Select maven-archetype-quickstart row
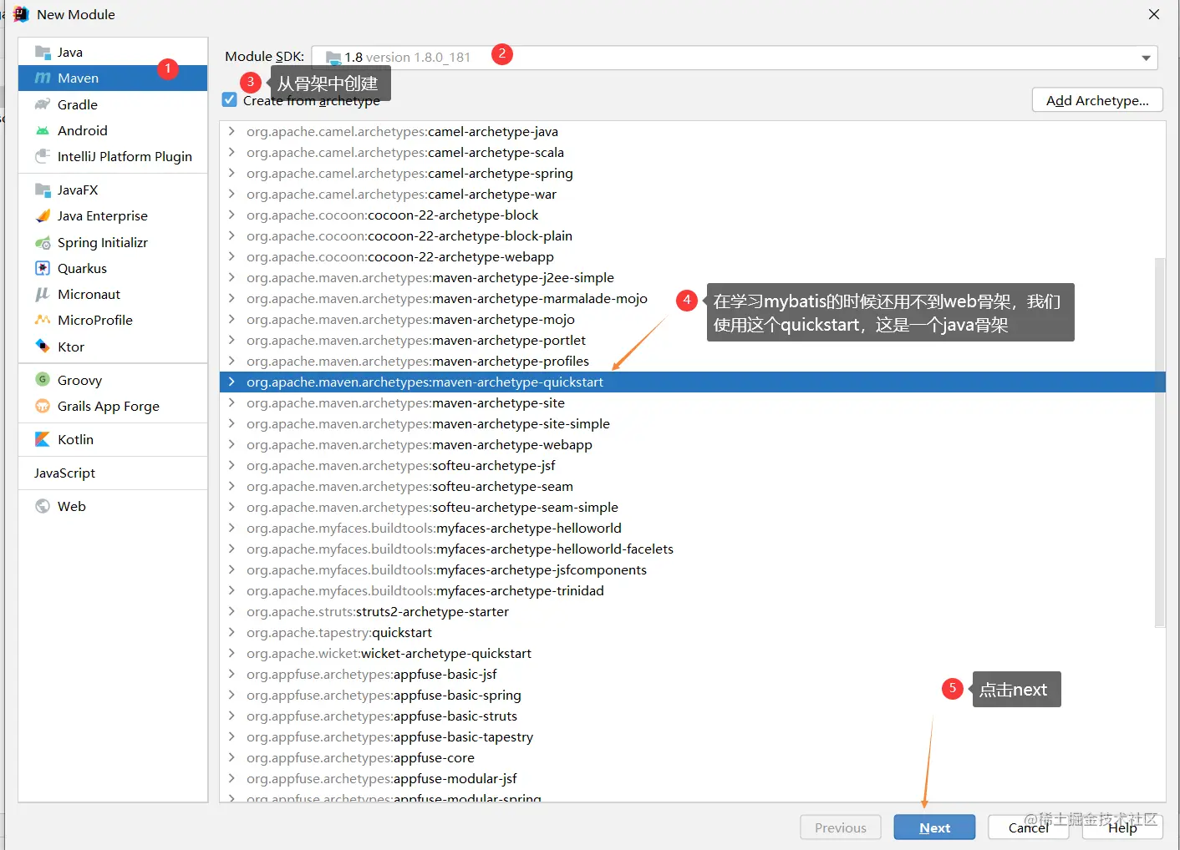Viewport: 1180px width, 850px height. click(692, 382)
